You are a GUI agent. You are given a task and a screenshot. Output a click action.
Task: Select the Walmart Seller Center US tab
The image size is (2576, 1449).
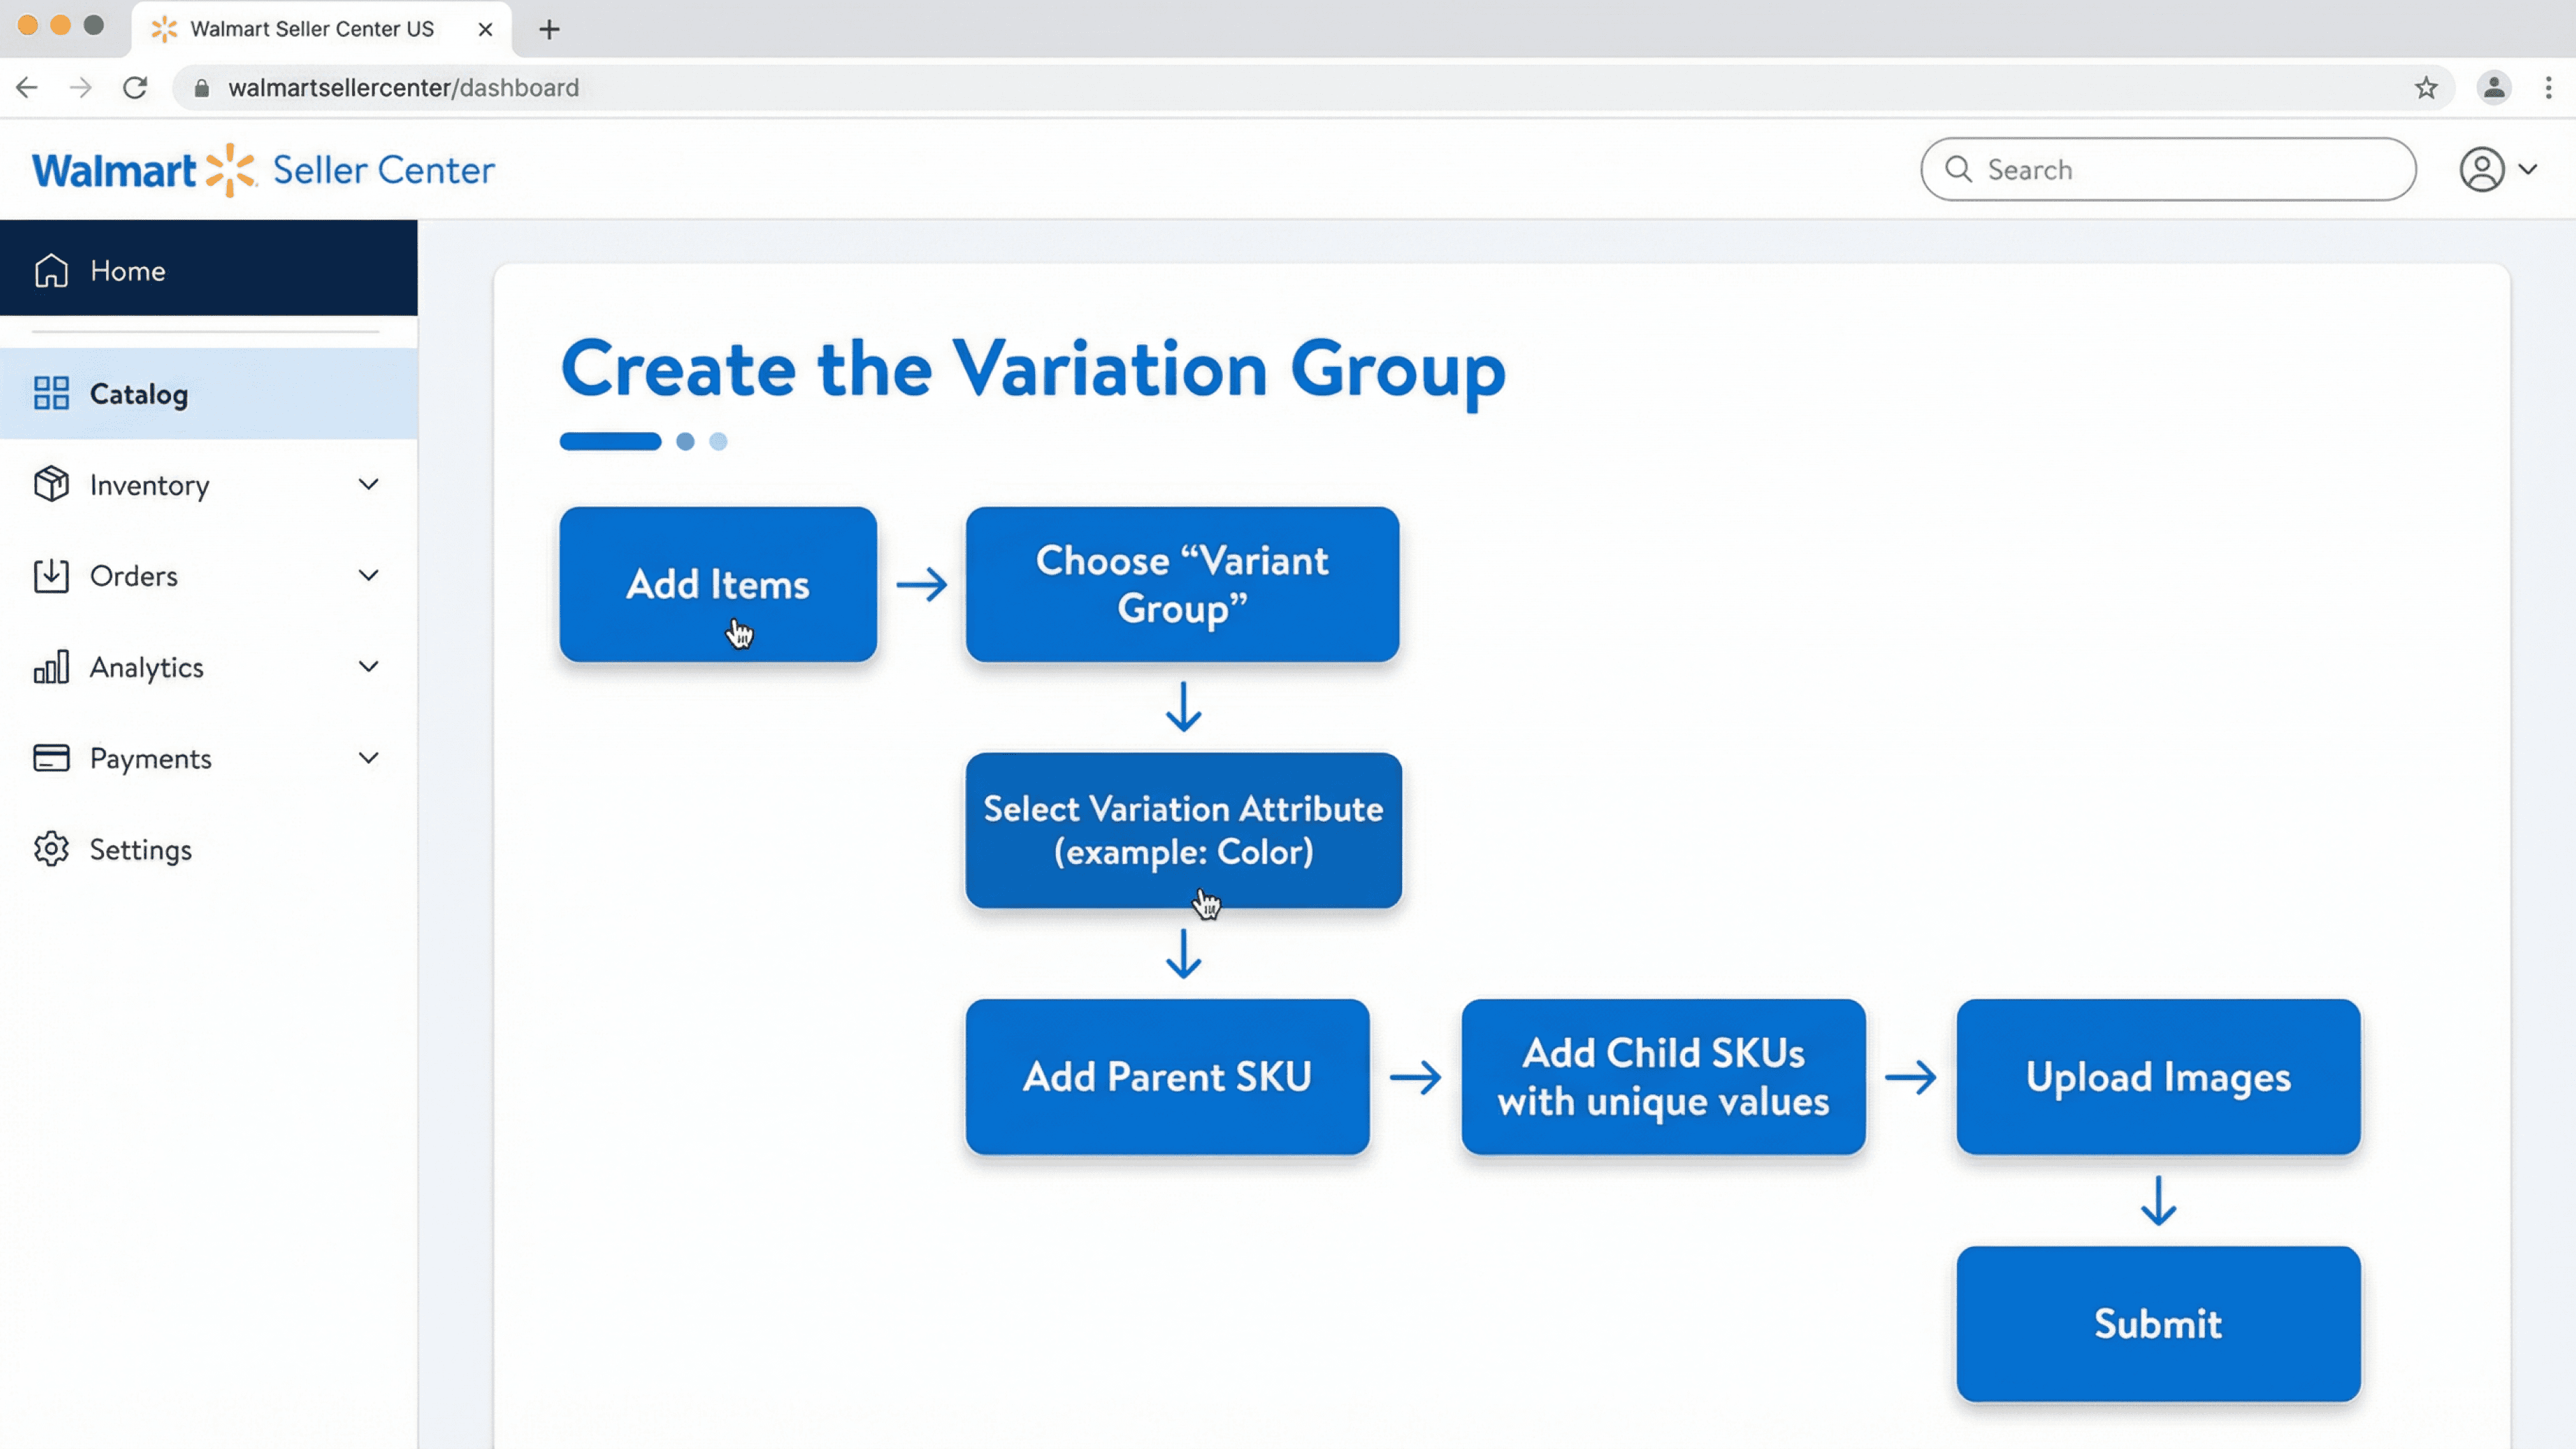click(x=311, y=29)
